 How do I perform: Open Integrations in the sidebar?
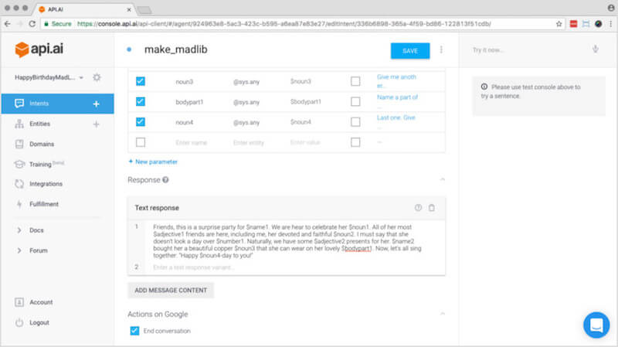pyautogui.click(x=46, y=184)
